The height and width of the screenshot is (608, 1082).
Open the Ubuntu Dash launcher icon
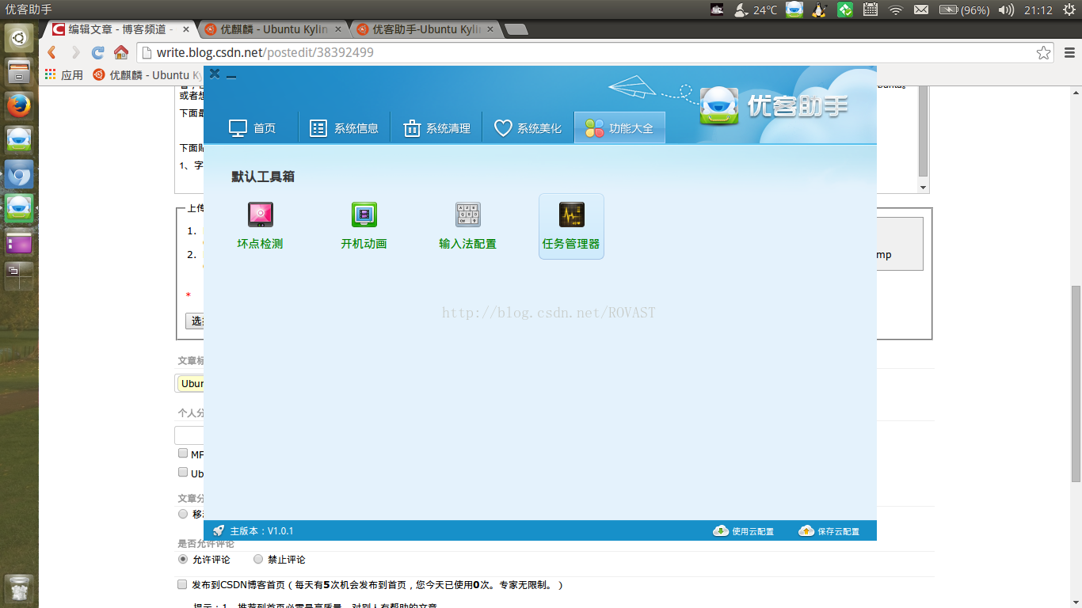pyautogui.click(x=19, y=38)
